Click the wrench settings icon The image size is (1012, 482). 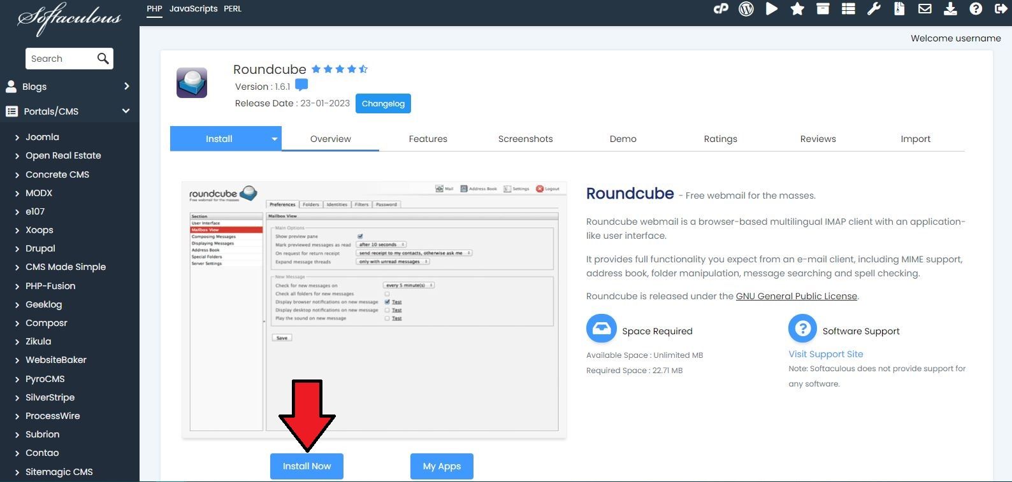(874, 9)
